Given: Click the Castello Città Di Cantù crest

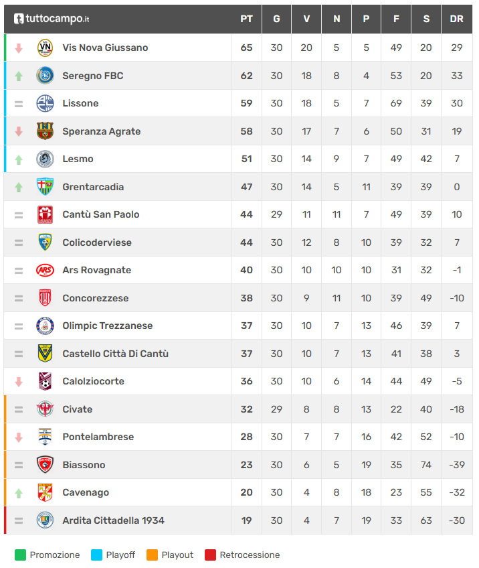Looking at the screenshot, I should (45, 354).
